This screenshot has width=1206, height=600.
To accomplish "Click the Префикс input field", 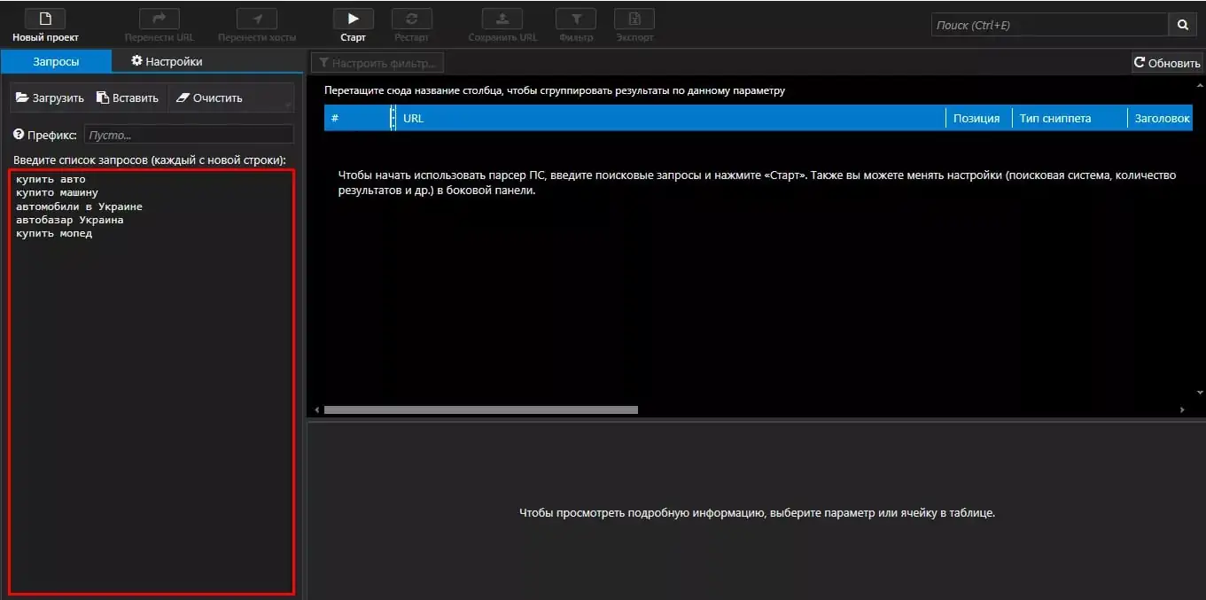I will [189, 135].
